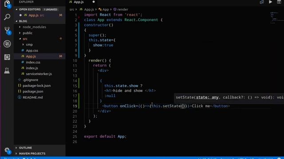Viewport: 284px width, 159px height.
Task: Open the Source Control view
Action: 7,30
